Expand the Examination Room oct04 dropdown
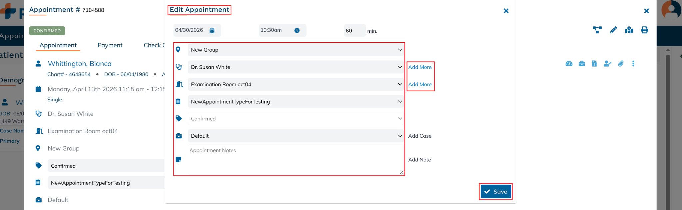This screenshot has height=210, width=682. click(x=296, y=85)
